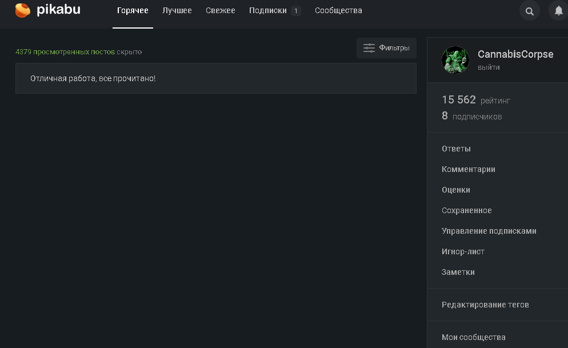
Task: Open the Комментарии section
Action: pyautogui.click(x=469, y=169)
